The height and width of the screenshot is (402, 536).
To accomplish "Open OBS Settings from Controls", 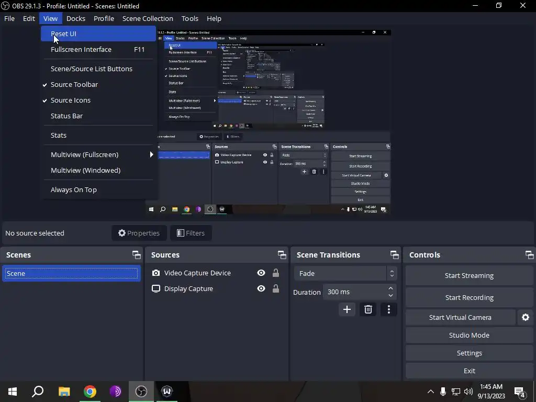I will click(469, 353).
